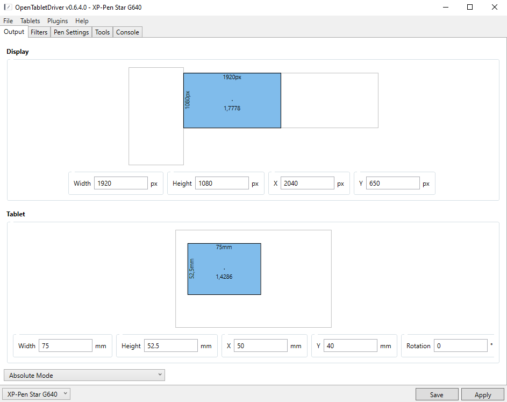Viewport: 507px width, 402px height.
Task: Click the display X offset field
Action: coord(308,184)
